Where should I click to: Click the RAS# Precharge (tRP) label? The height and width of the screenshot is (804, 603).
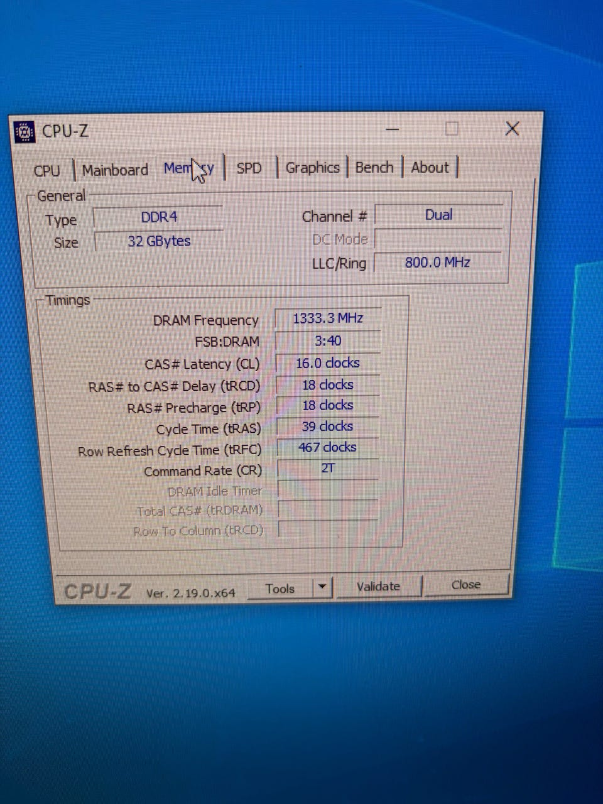pyautogui.click(x=193, y=408)
